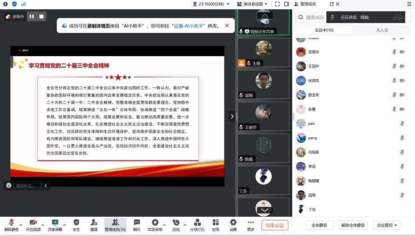Open the 演讲者视图 view dropdown
The width and height of the screenshot is (415, 236).
253,4
